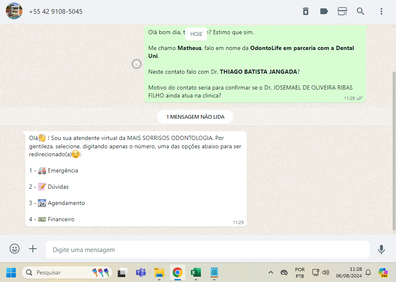
Task: Switch to Google Chrome in taskbar
Action: [x=178, y=272]
